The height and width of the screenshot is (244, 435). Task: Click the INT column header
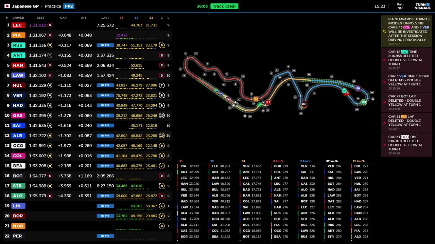[84, 18]
